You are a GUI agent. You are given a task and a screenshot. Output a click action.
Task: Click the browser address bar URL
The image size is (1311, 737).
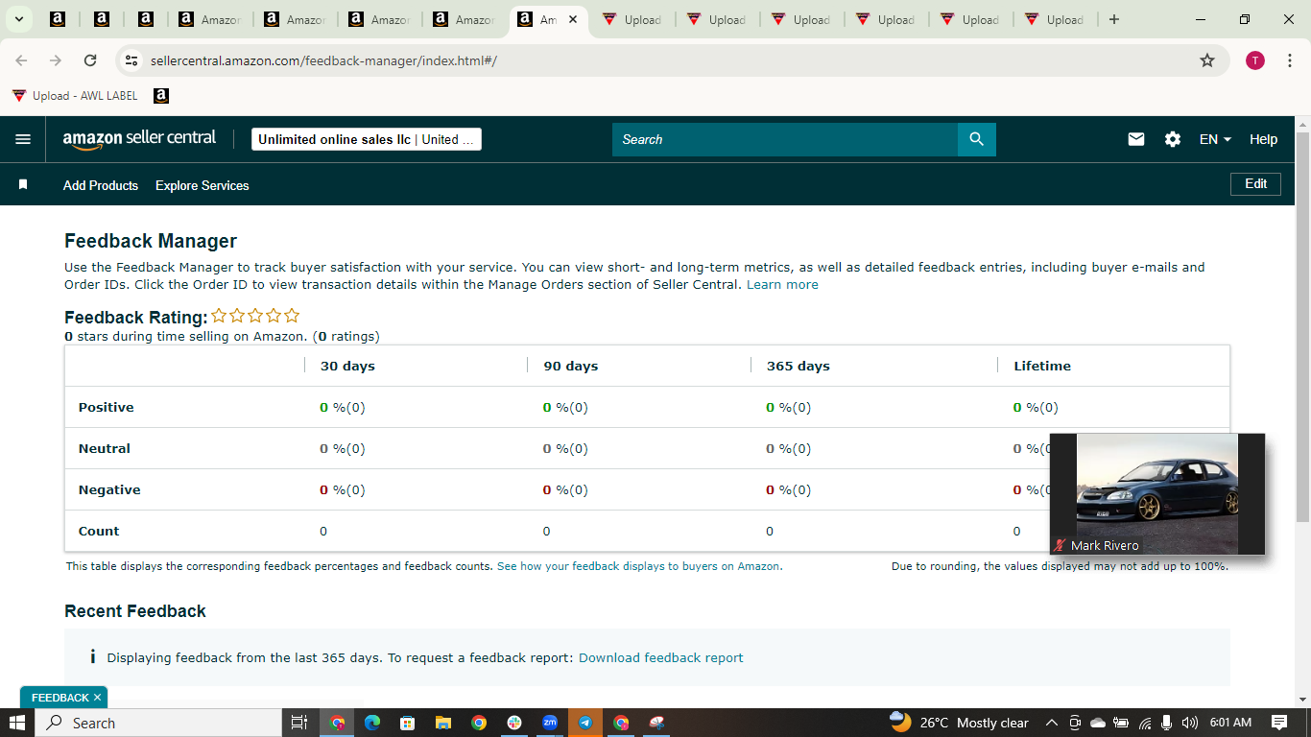pyautogui.click(x=324, y=60)
